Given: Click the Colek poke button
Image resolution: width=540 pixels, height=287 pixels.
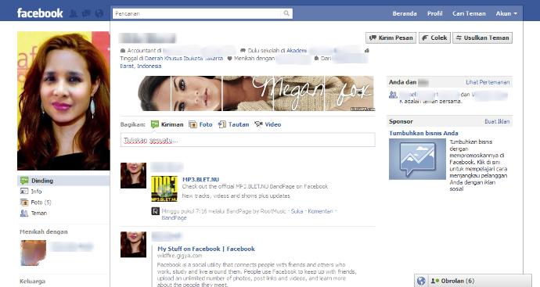Looking at the screenshot, I should tap(434, 38).
